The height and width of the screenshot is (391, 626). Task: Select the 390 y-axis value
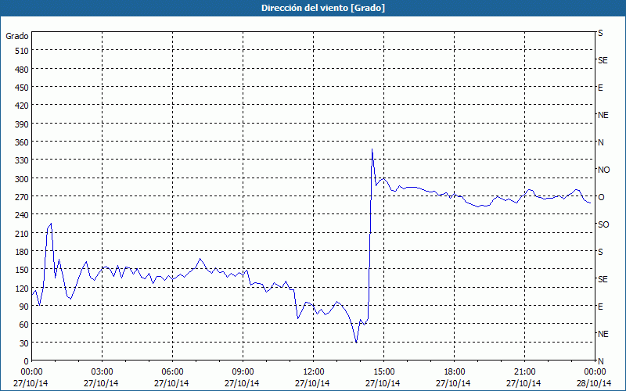22,124
